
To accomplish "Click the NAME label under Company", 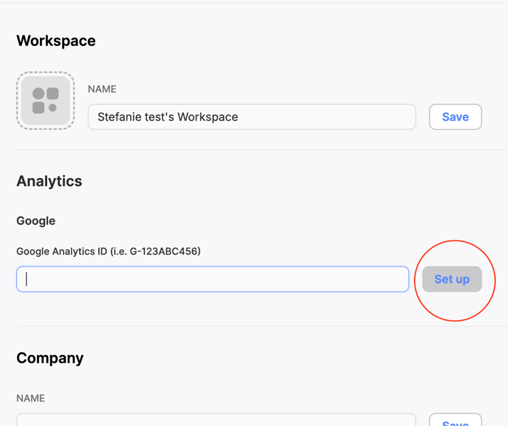I will [x=31, y=398].
